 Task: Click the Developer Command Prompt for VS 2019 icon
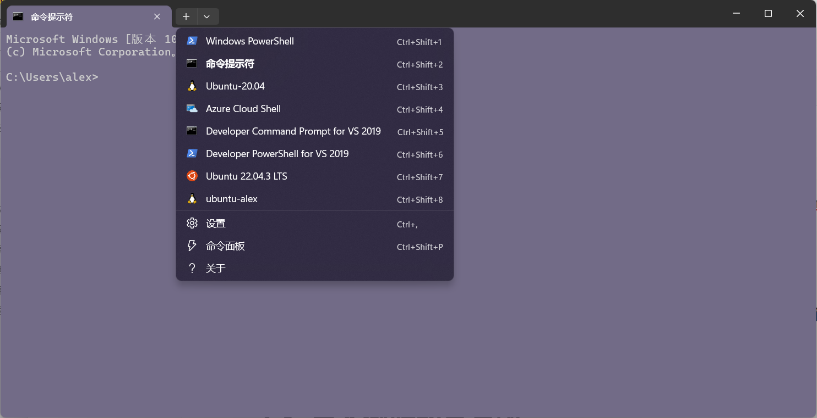point(192,131)
